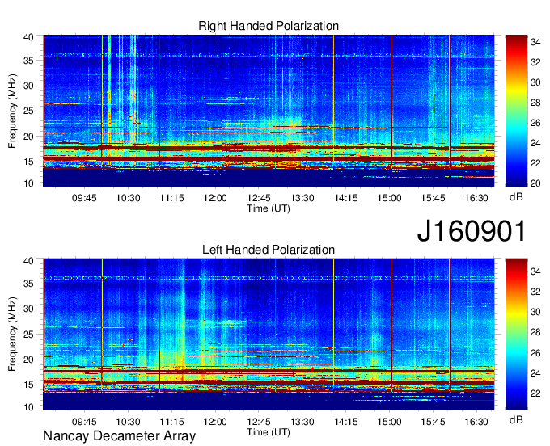
Task: Click the 40 frequency tick on Left Handed plot
Action: click(29, 261)
